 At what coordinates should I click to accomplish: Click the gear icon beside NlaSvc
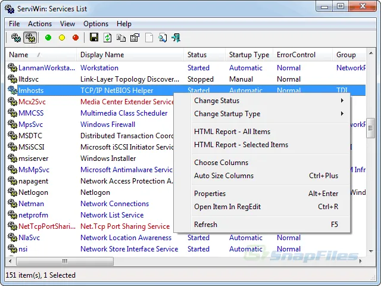[12, 237]
